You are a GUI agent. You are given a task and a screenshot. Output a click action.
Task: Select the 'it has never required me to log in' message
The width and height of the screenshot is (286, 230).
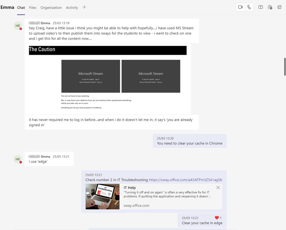coord(112,122)
